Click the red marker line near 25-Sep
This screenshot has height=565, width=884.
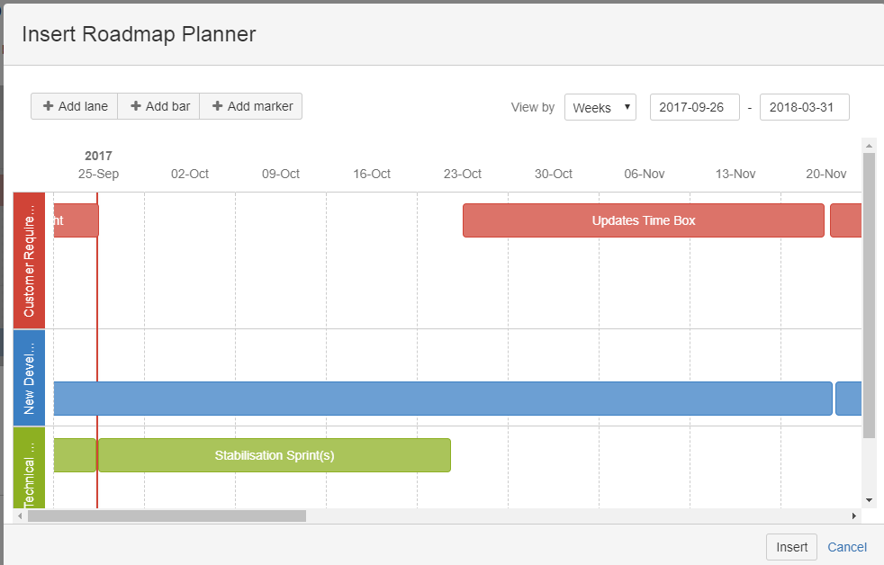[x=97, y=306]
